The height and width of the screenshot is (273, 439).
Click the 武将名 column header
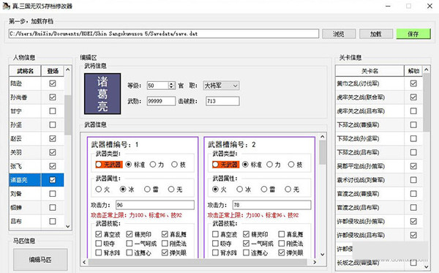pyautogui.click(x=25, y=71)
